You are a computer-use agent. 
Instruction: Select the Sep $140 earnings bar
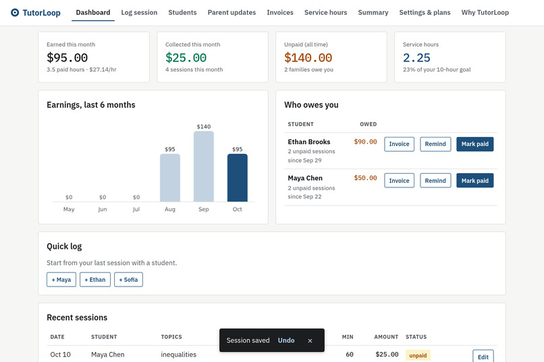(204, 167)
